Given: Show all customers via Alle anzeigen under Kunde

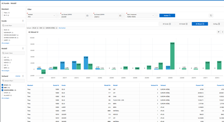Looking at the screenshot, I should 5,43.
